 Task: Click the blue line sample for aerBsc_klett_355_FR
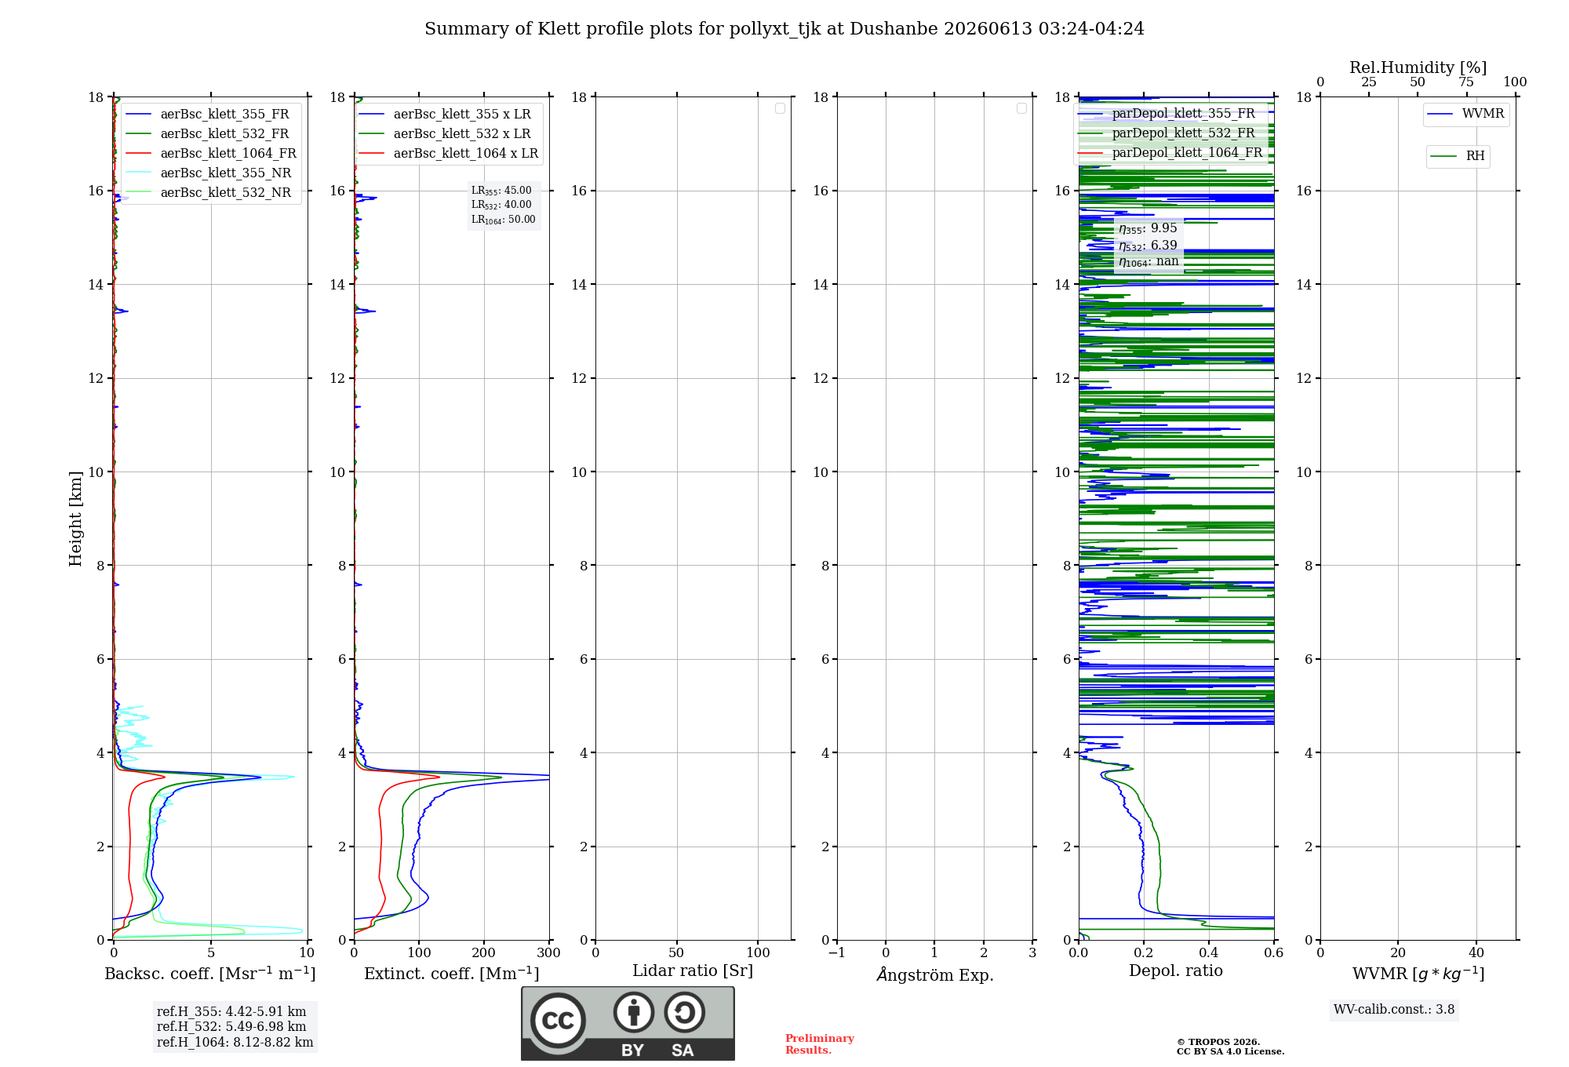138,115
